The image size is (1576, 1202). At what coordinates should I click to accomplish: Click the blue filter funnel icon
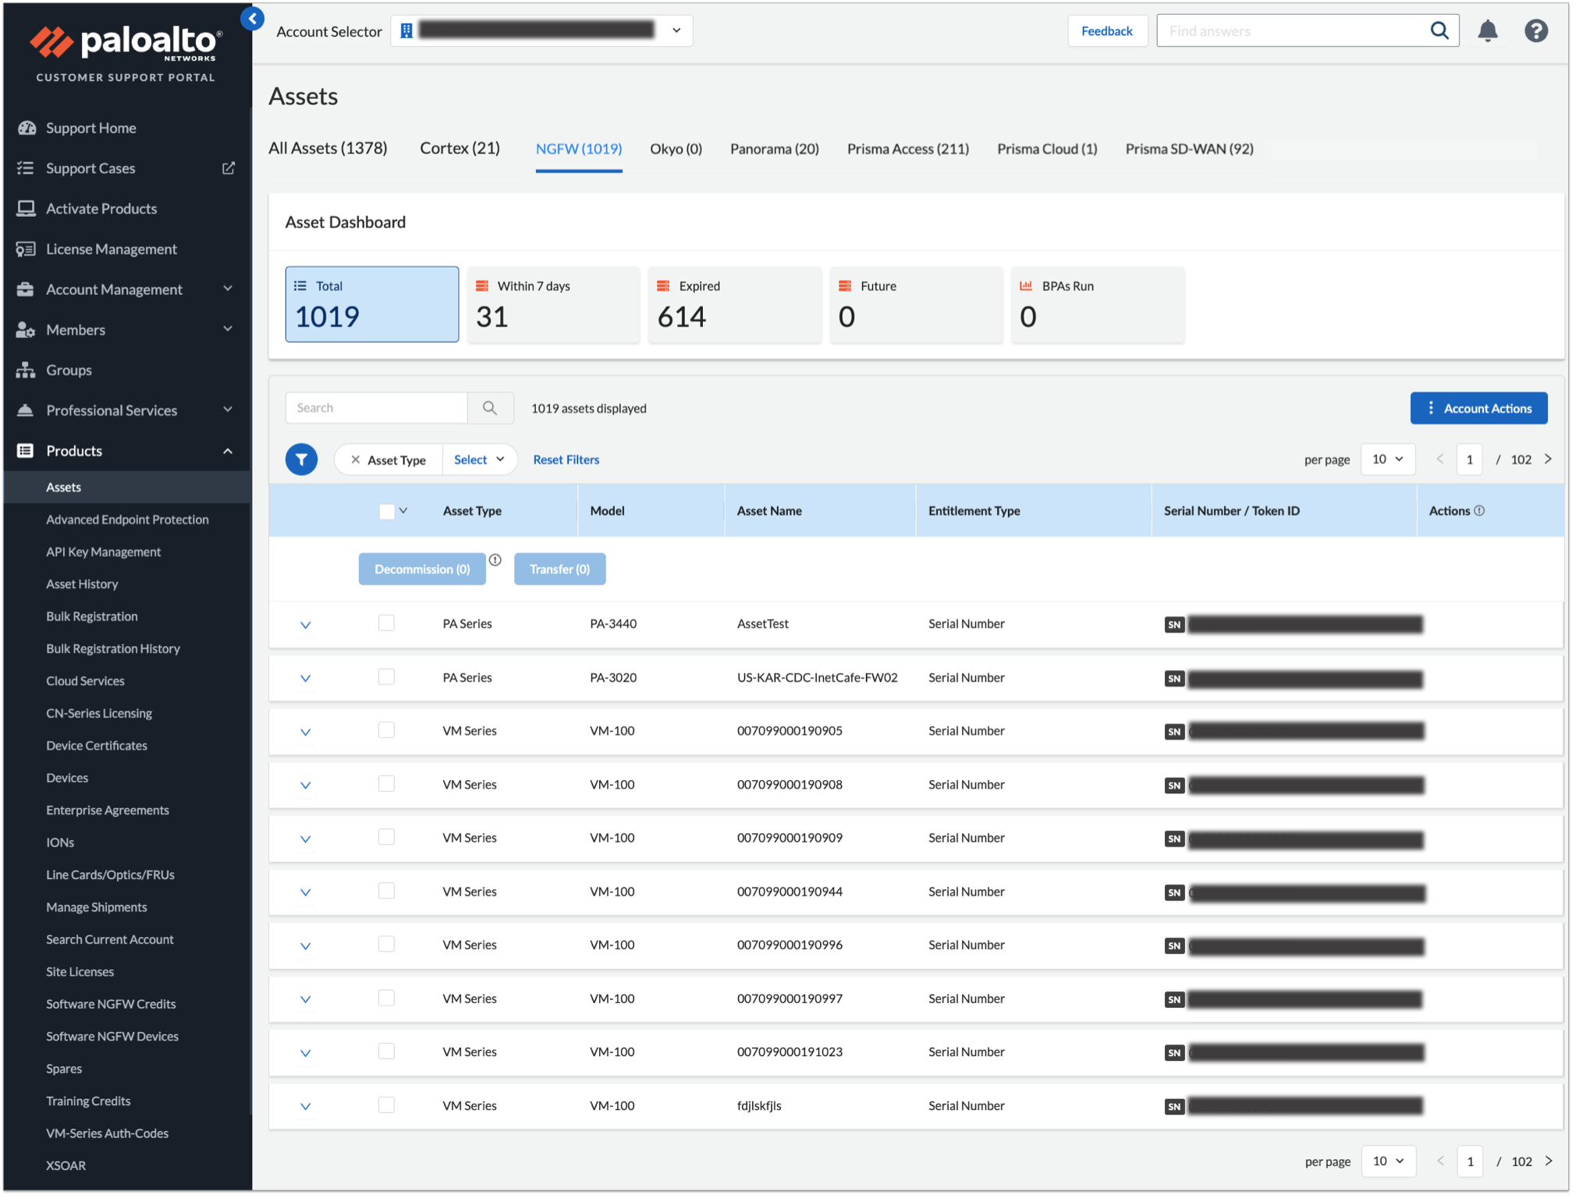[301, 459]
